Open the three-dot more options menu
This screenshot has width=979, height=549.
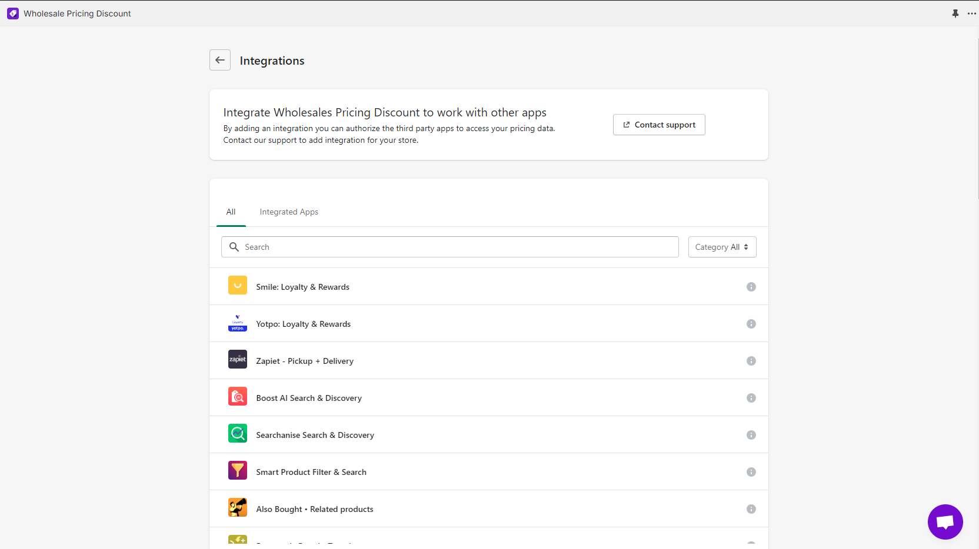972,14
